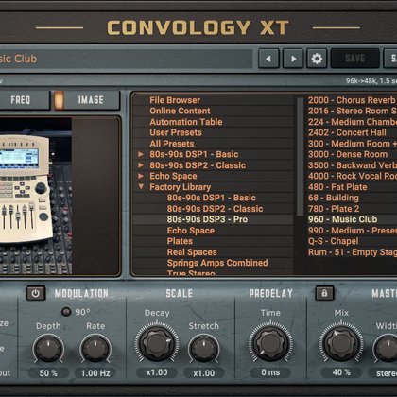The image size is (397, 397).
Task: Select 80s-90s DSP1 - Basic under Factory Library
Action: (212, 198)
